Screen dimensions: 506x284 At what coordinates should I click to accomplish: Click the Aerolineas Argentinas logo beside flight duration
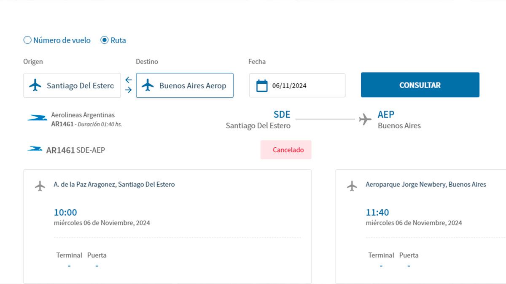[37, 118]
